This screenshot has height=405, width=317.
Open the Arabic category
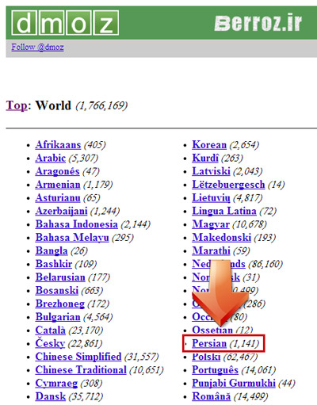tap(51, 158)
